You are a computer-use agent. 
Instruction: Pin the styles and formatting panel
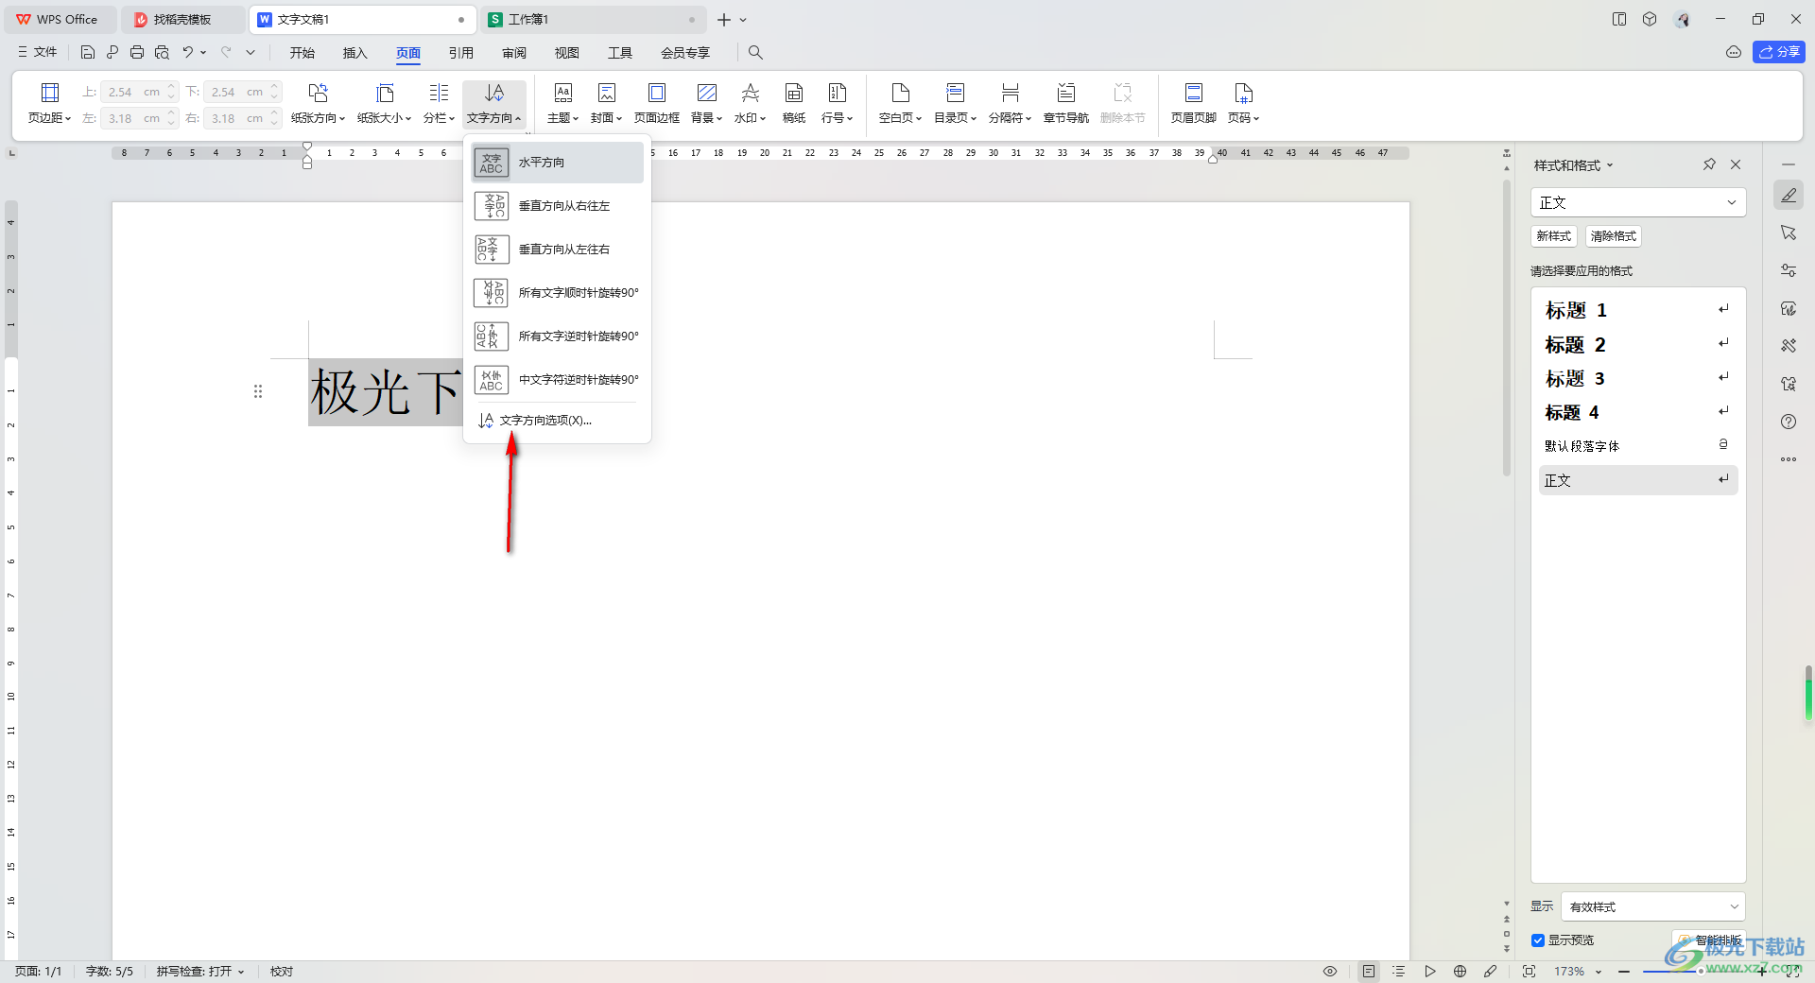(x=1709, y=164)
